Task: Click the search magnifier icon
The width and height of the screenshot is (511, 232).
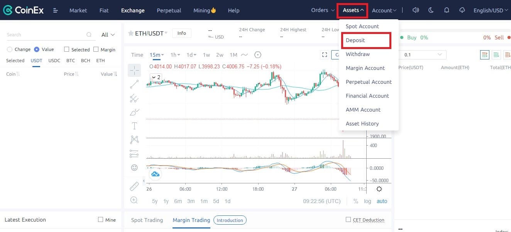Action: (89, 35)
